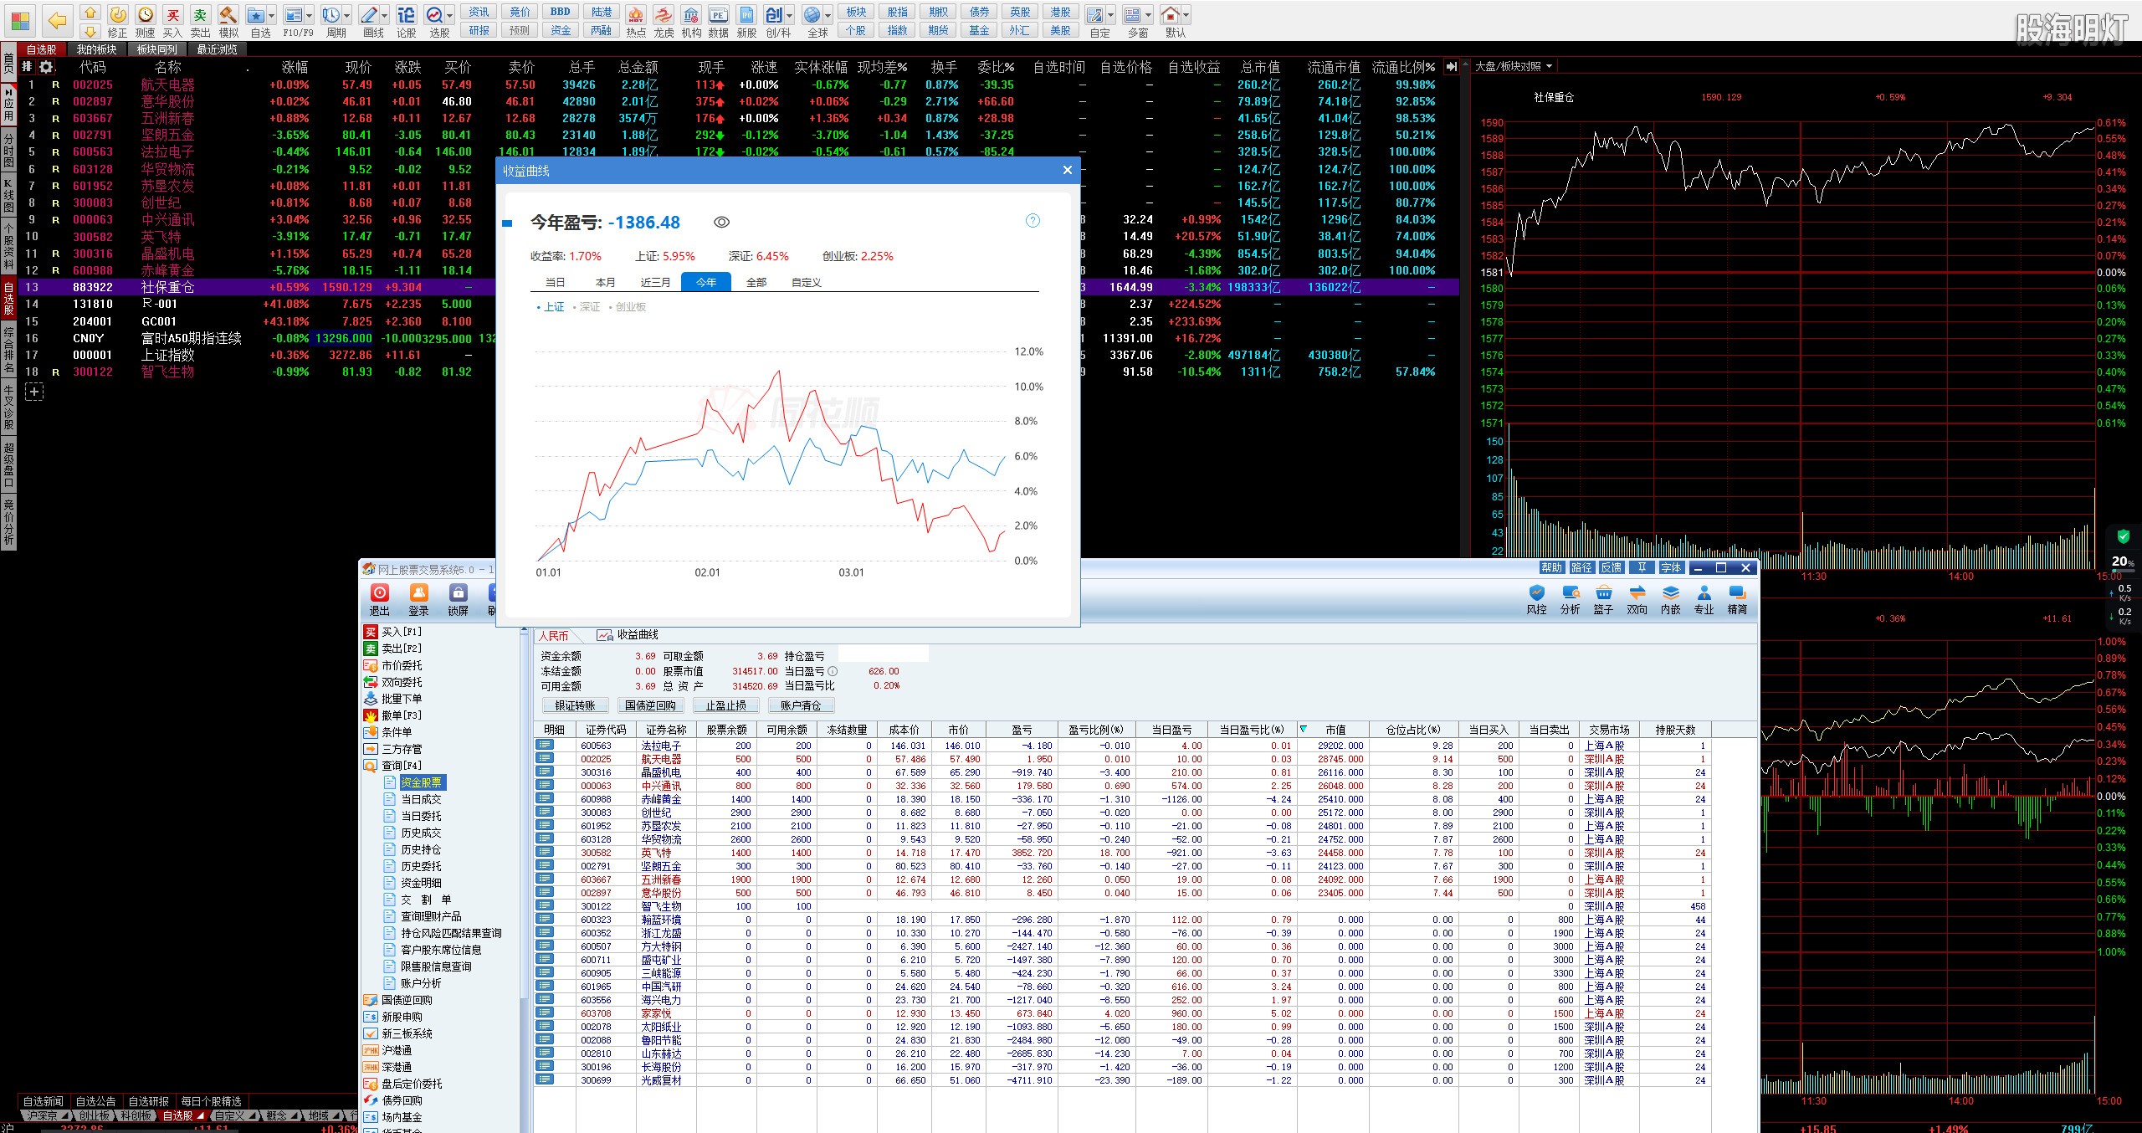The width and height of the screenshot is (2142, 1133).
Task: Open 当日成交 in query tree
Action: pyautogui.click(x=421, y=799)
